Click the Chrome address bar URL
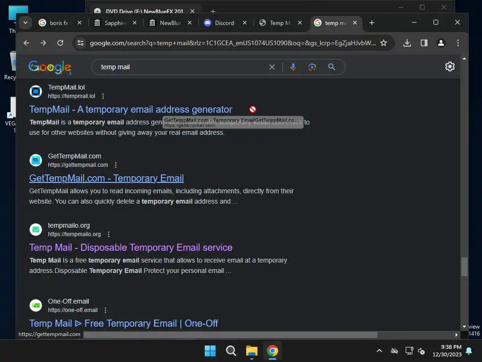 [233, 43]
